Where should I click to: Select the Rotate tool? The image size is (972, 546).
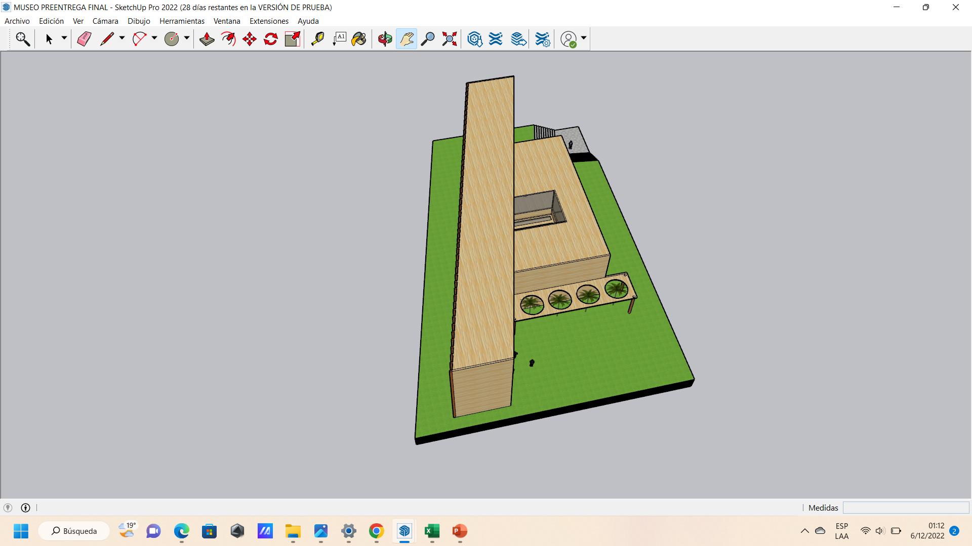pyautogui.click(x=271, y=39)
